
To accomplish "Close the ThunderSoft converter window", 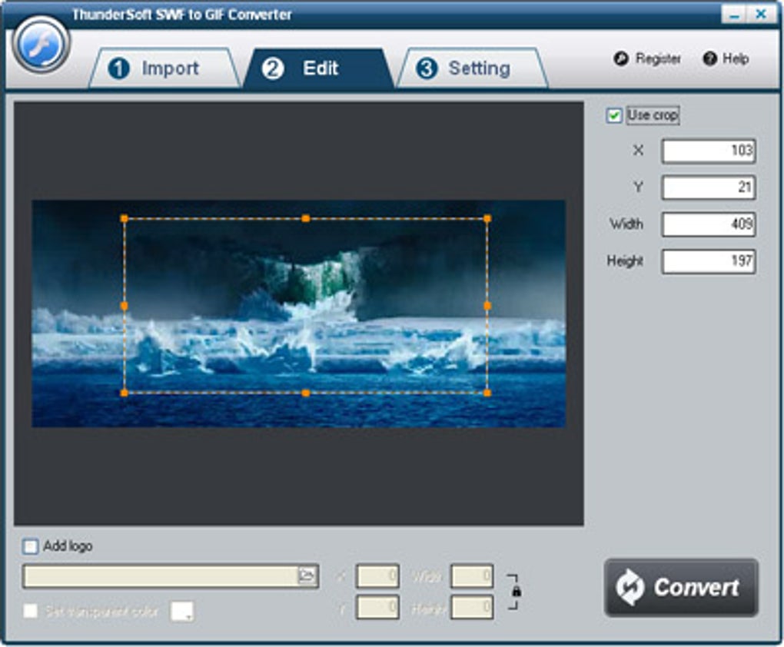I will pos(761,15).
